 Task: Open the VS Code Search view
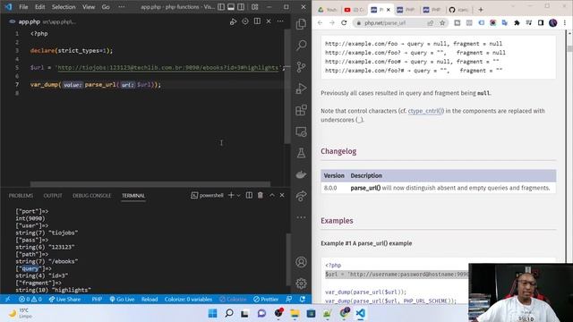click(301, 46)
